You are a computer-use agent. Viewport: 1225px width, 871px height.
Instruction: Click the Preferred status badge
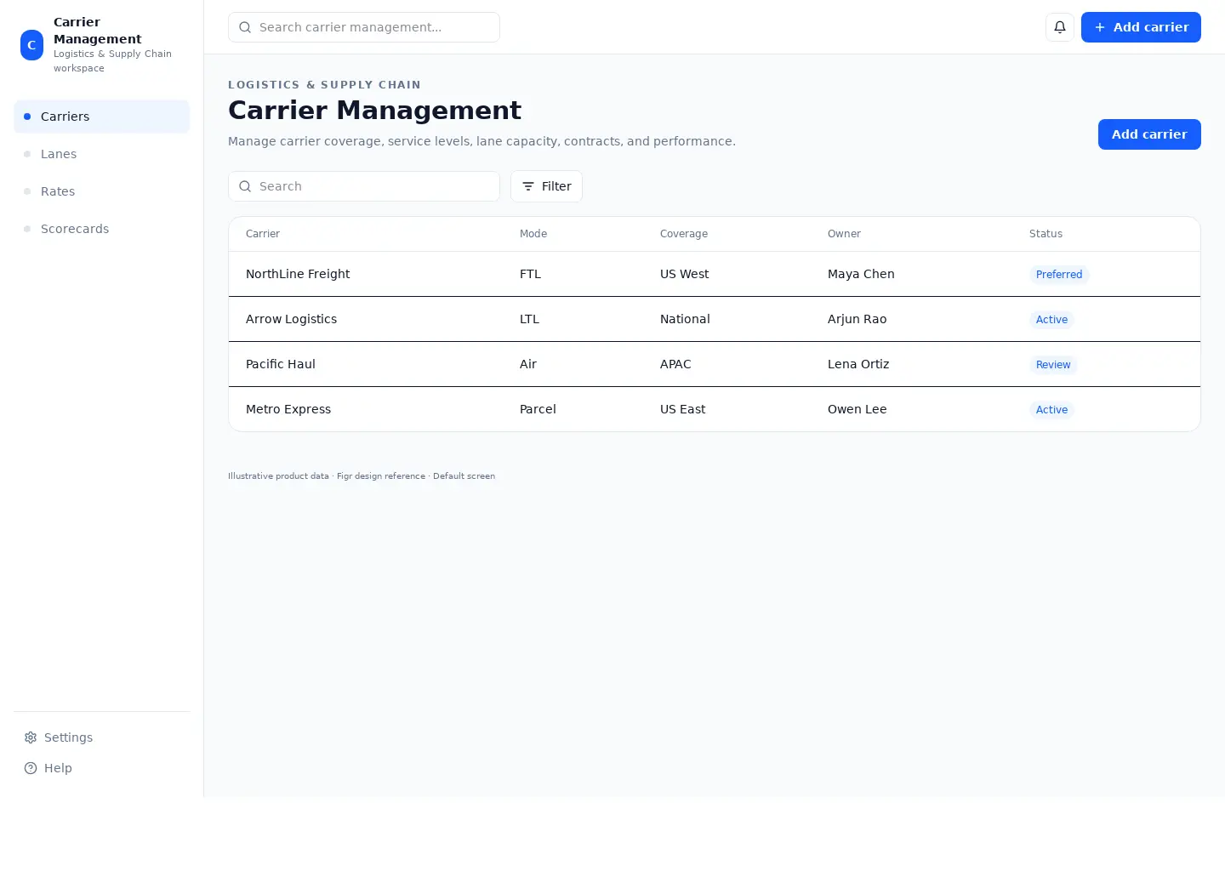1059,275
